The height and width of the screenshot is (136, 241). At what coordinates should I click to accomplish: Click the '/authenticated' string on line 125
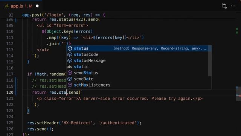coord(117,123)
